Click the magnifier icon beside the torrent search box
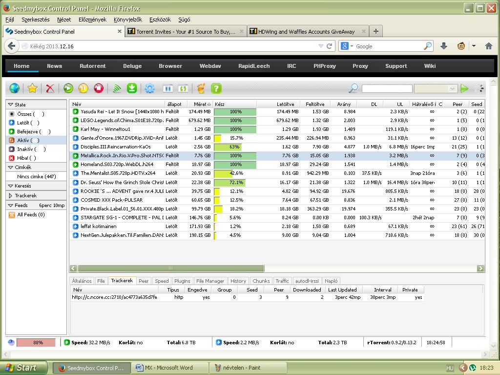This screenshot has width=500, height=375. pos(354,88)
